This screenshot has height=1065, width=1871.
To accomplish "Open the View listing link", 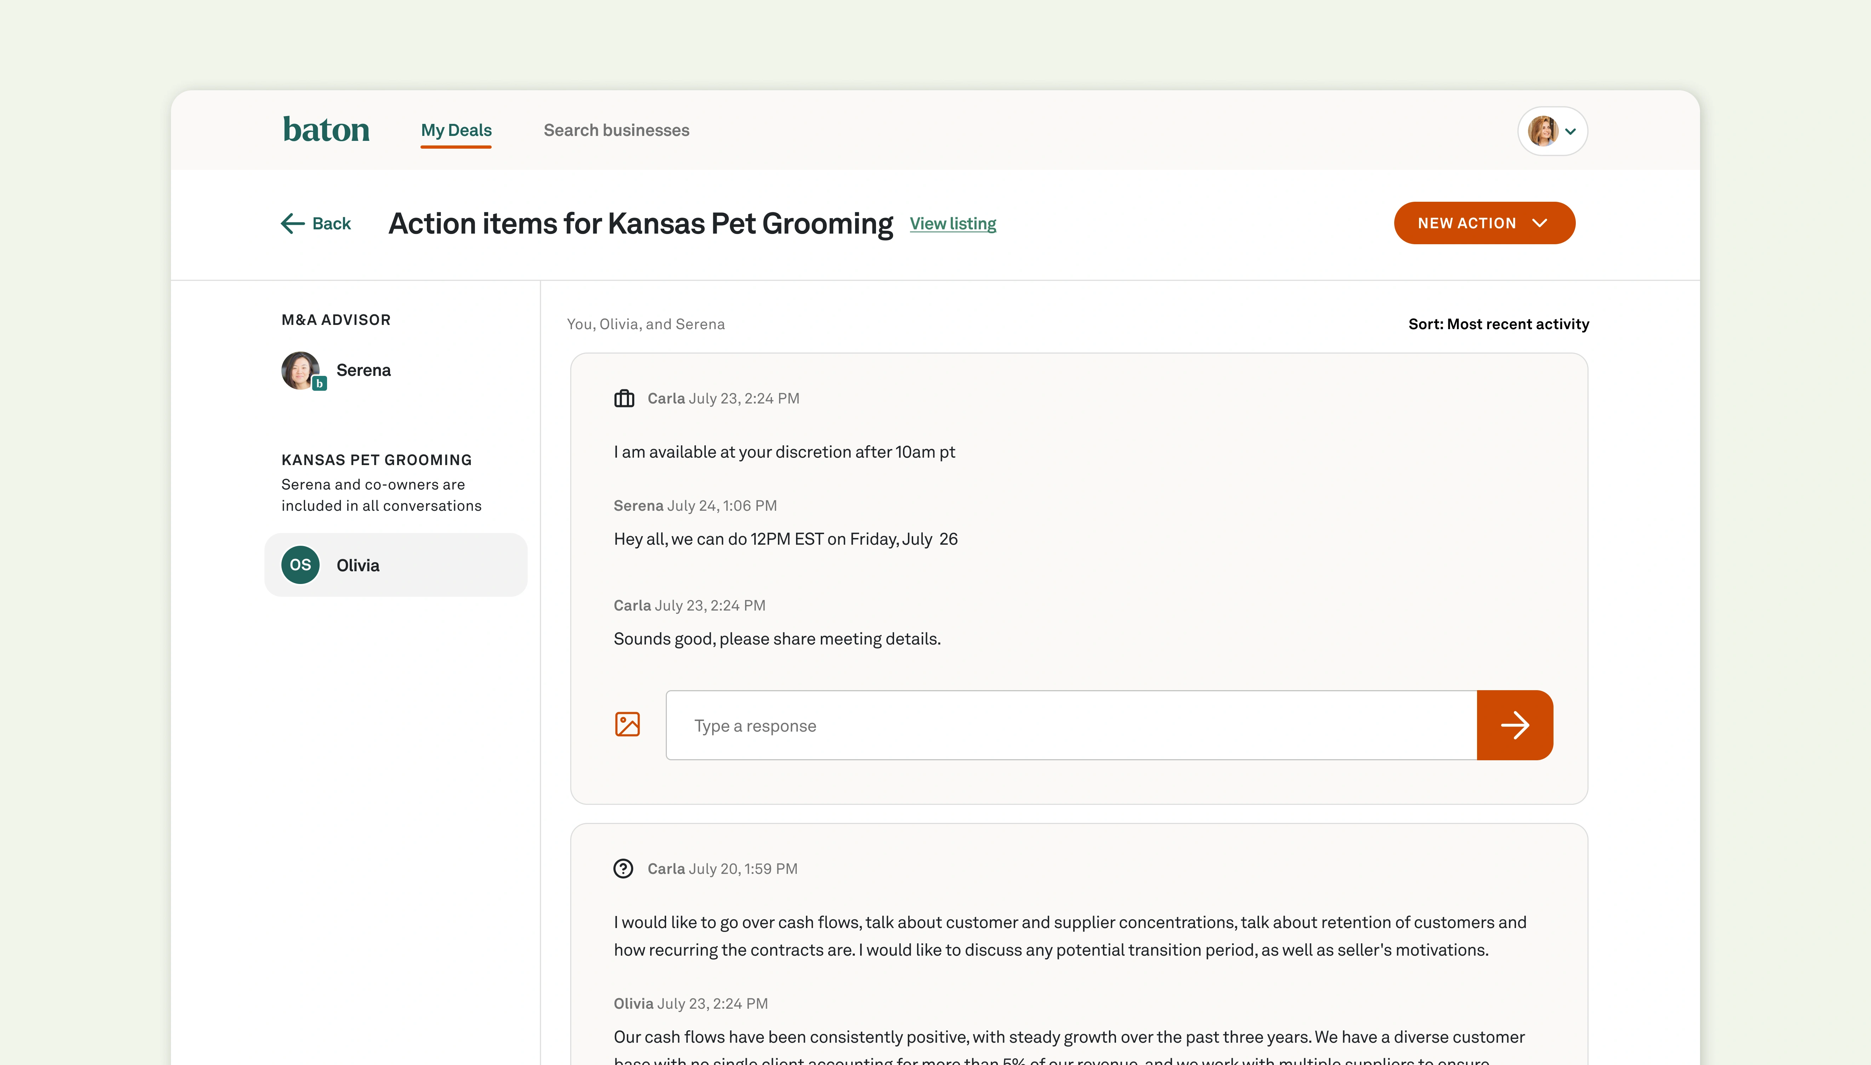I will tap(952, 224).
